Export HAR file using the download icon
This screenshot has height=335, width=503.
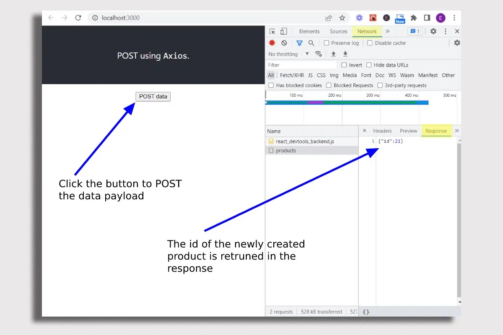[345, 54]
